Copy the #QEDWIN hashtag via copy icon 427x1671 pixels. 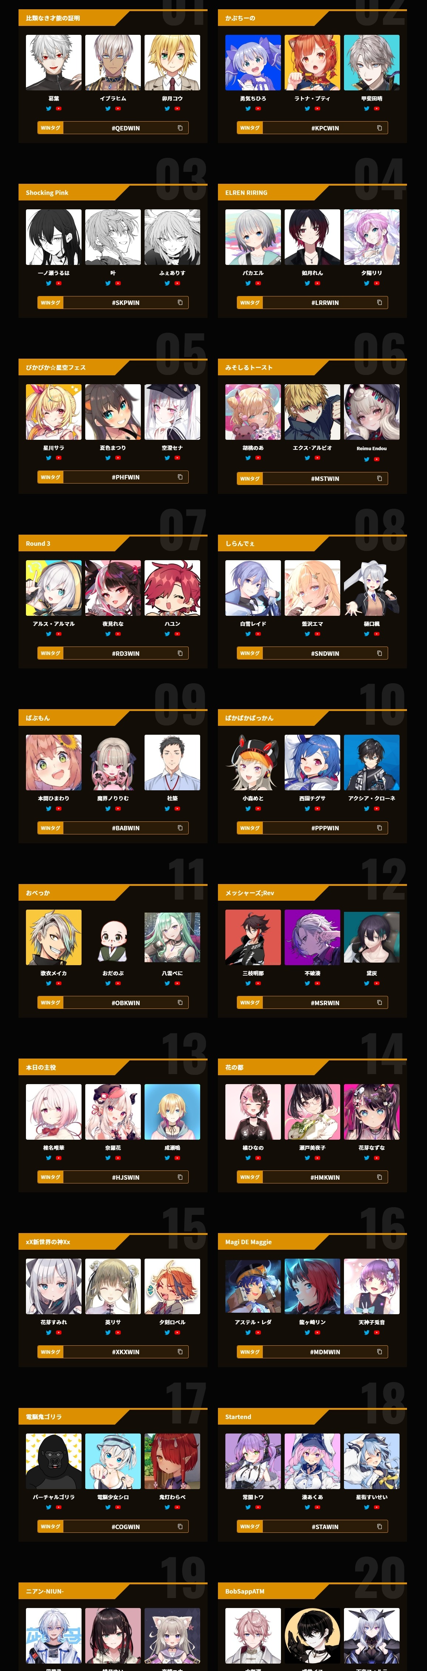point(180,128)
